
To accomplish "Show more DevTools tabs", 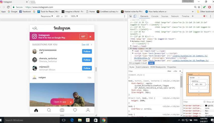I will 193,16.
